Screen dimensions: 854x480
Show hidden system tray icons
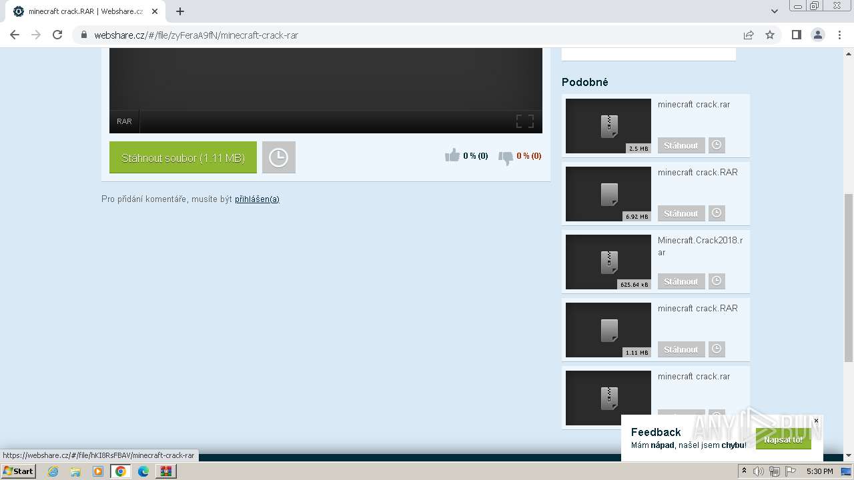(x=744, y=471)
